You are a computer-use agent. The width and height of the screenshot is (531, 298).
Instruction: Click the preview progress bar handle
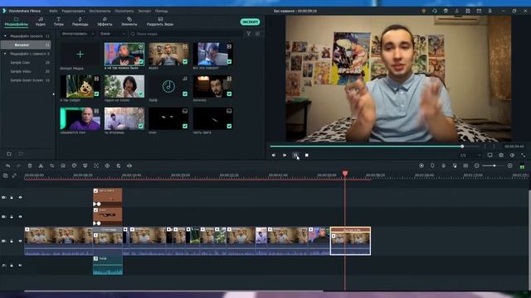pos(462,147)
